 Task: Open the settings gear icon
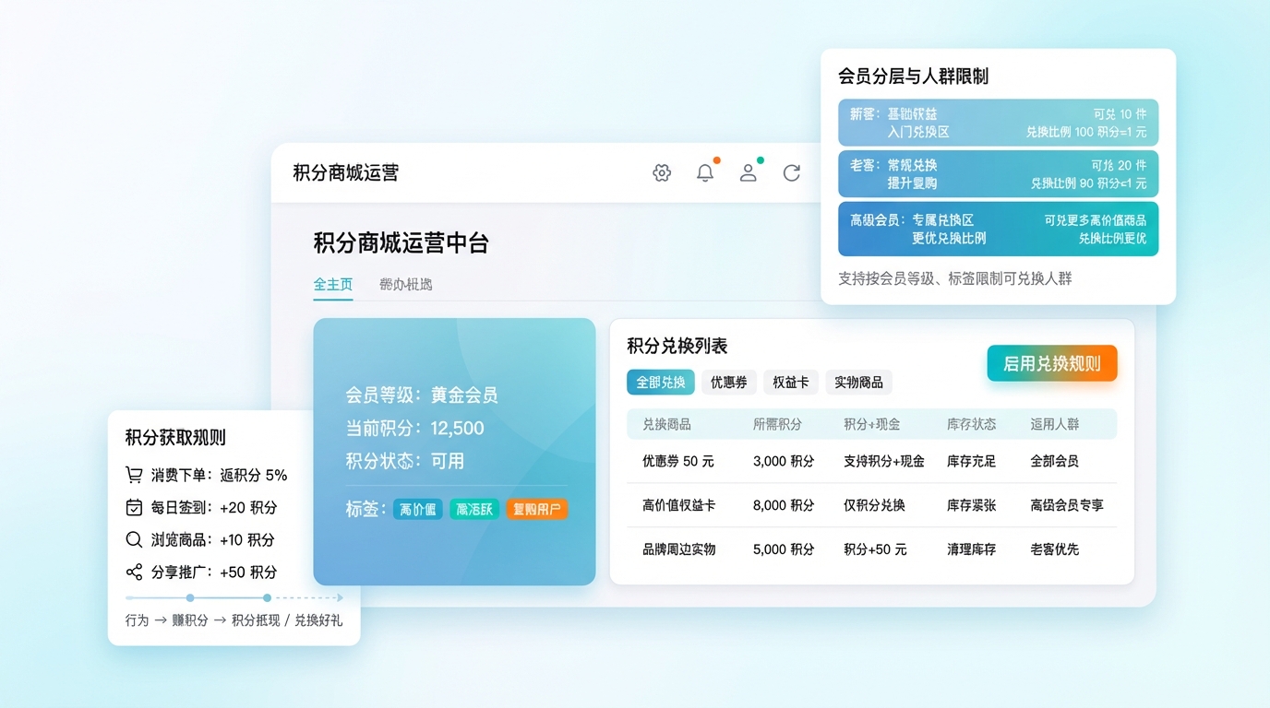pos(662,172)
